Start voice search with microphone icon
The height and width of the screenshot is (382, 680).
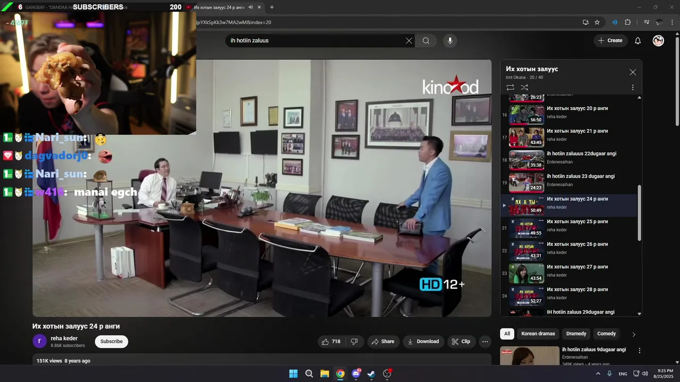450,41
